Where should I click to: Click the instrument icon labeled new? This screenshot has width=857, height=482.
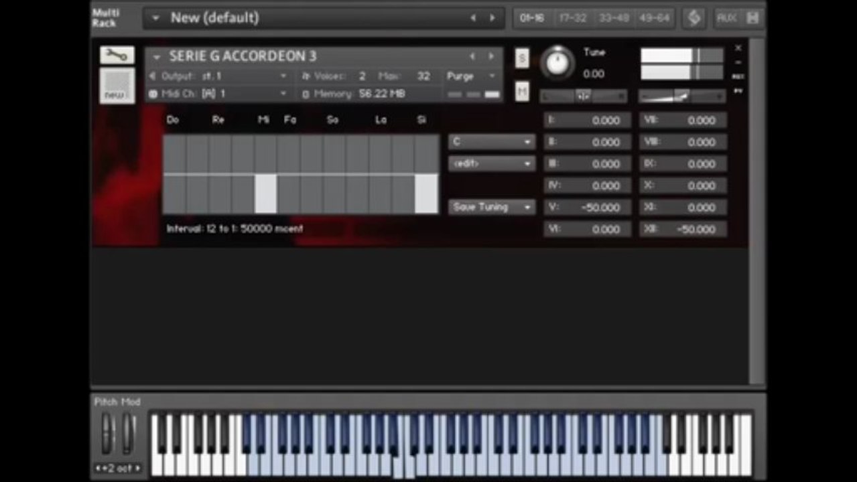117,86
